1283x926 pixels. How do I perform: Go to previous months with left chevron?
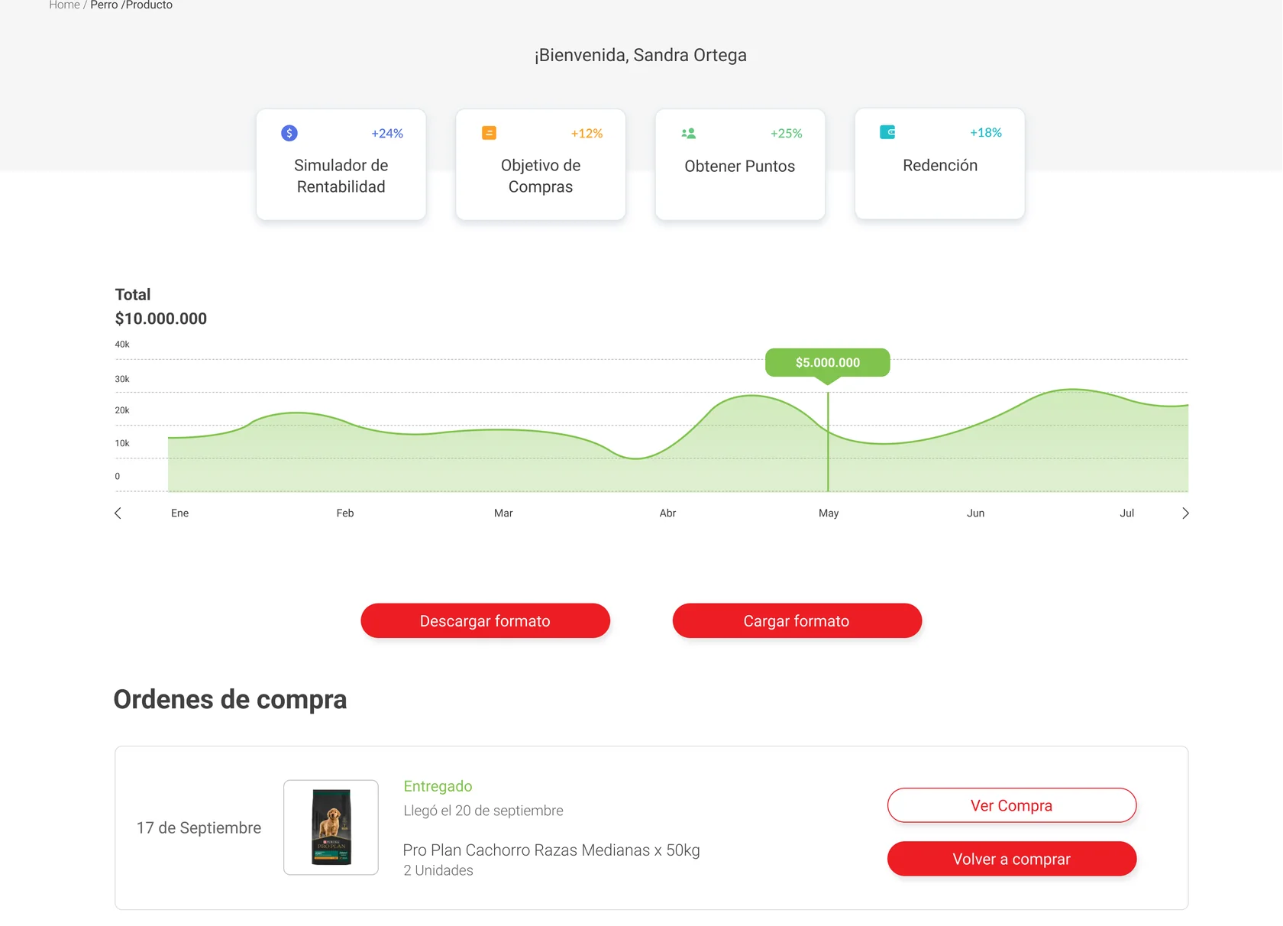(118, 513)
